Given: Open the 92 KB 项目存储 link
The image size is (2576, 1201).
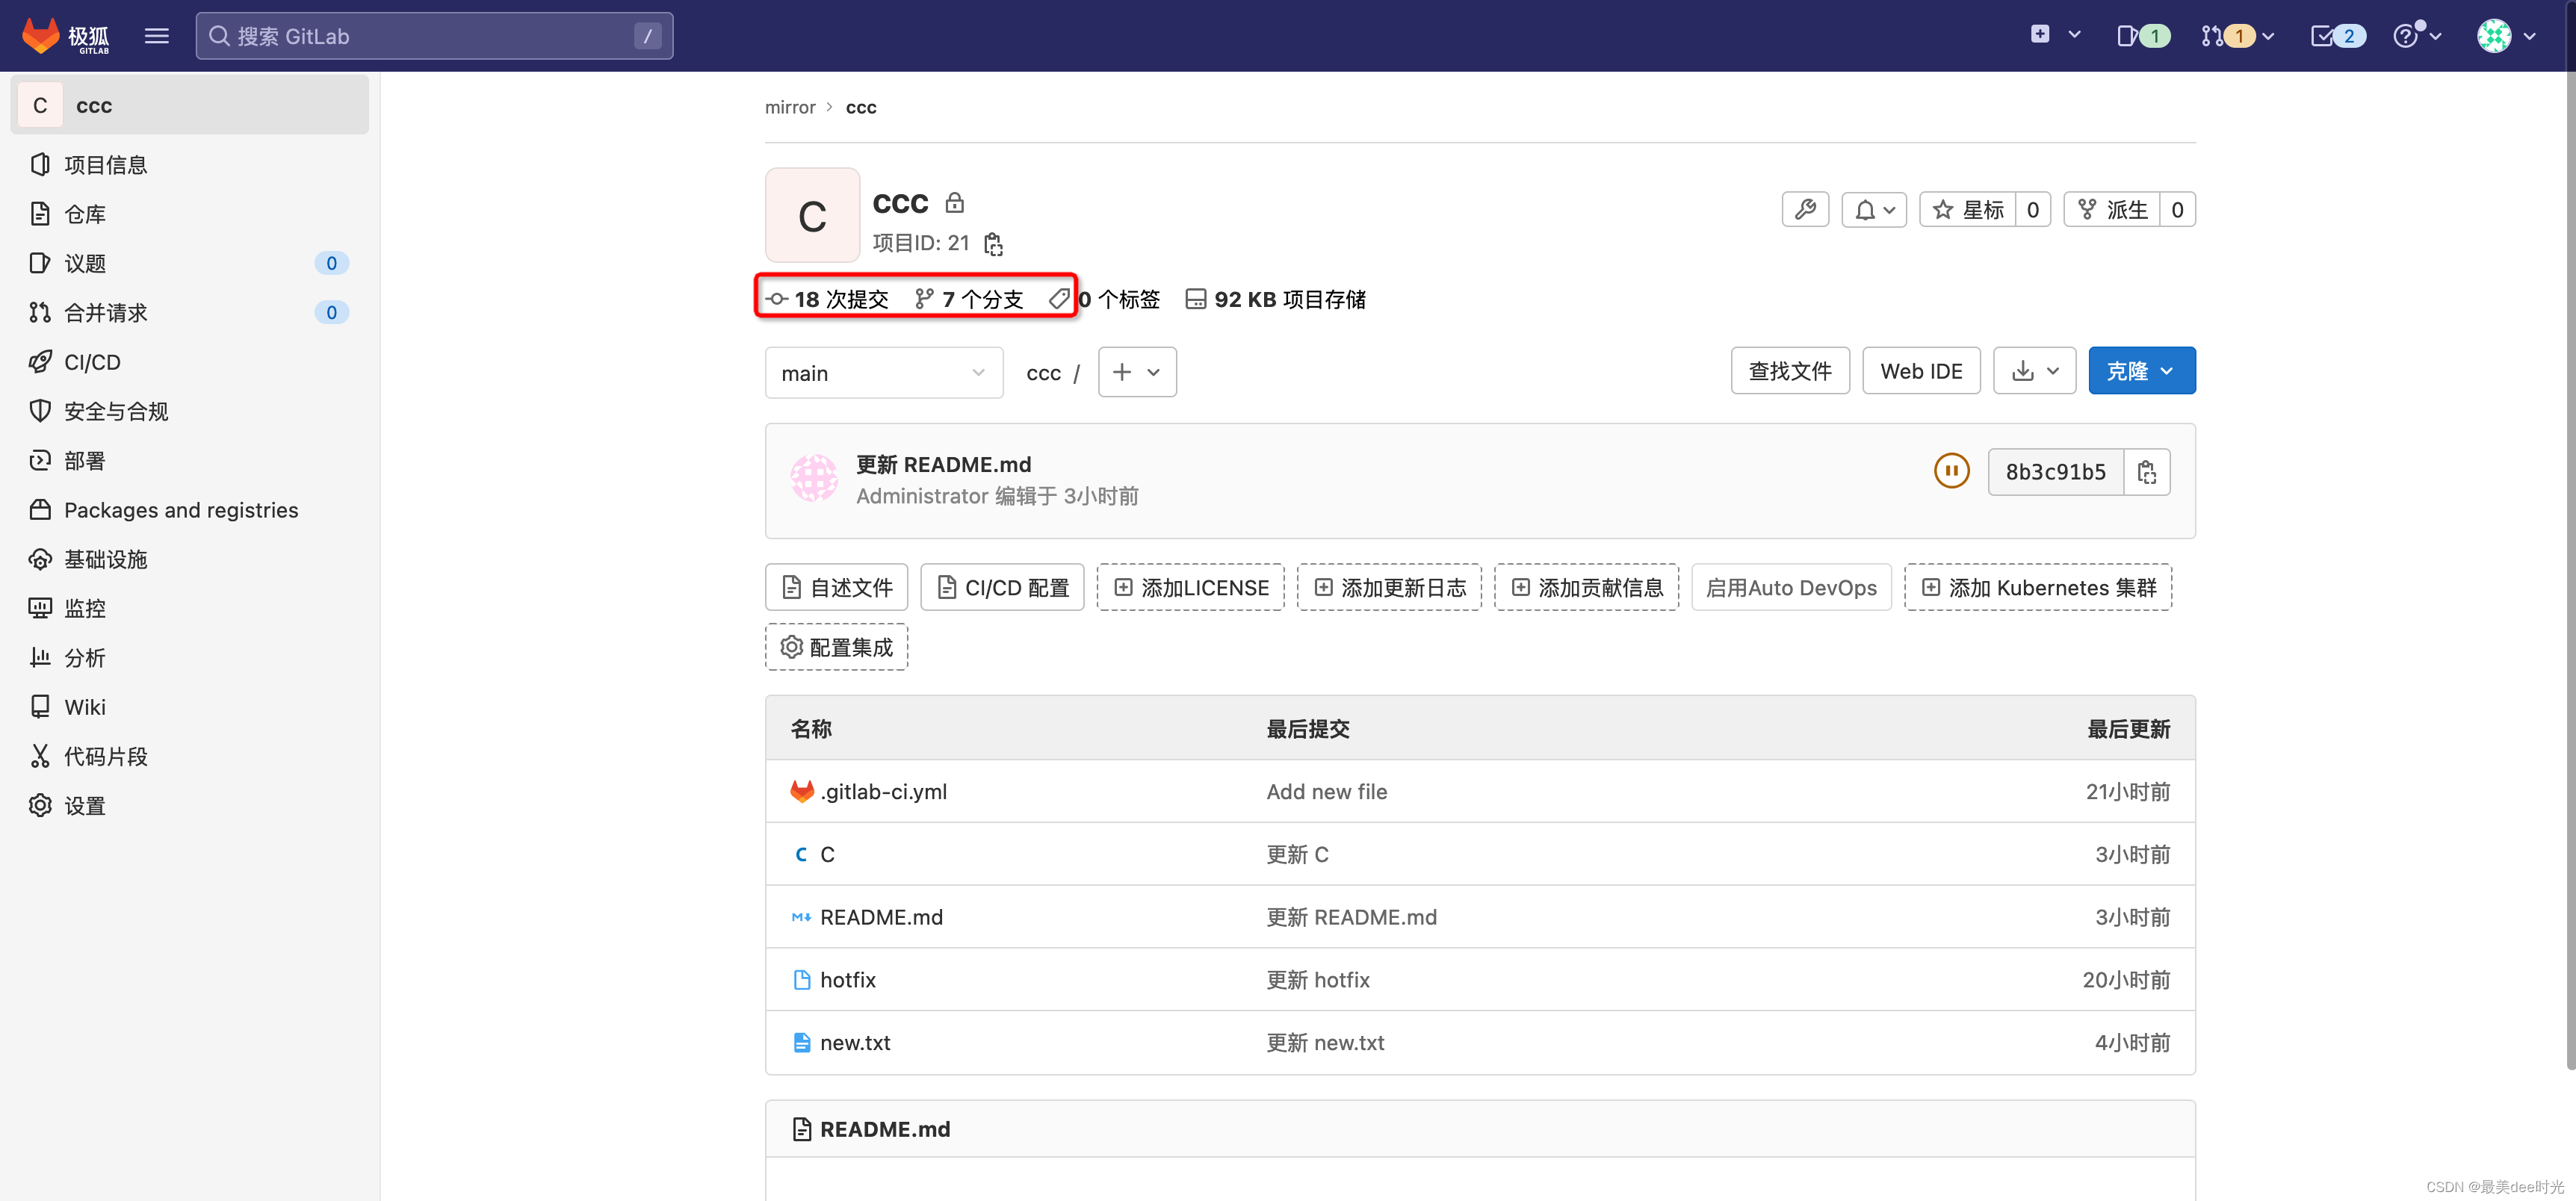Looking at the screenshot, I should pyautogui.click(x=1276, y=299).
